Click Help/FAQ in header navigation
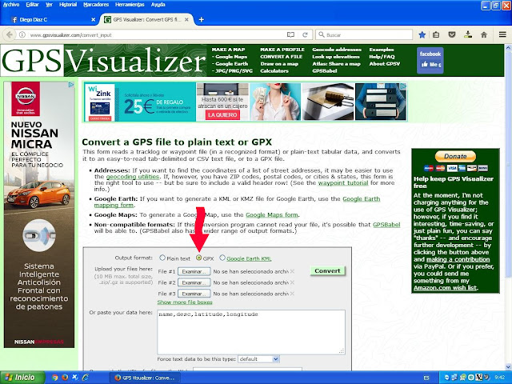Screen dimensions: 512x384 [x=382, y=57]
